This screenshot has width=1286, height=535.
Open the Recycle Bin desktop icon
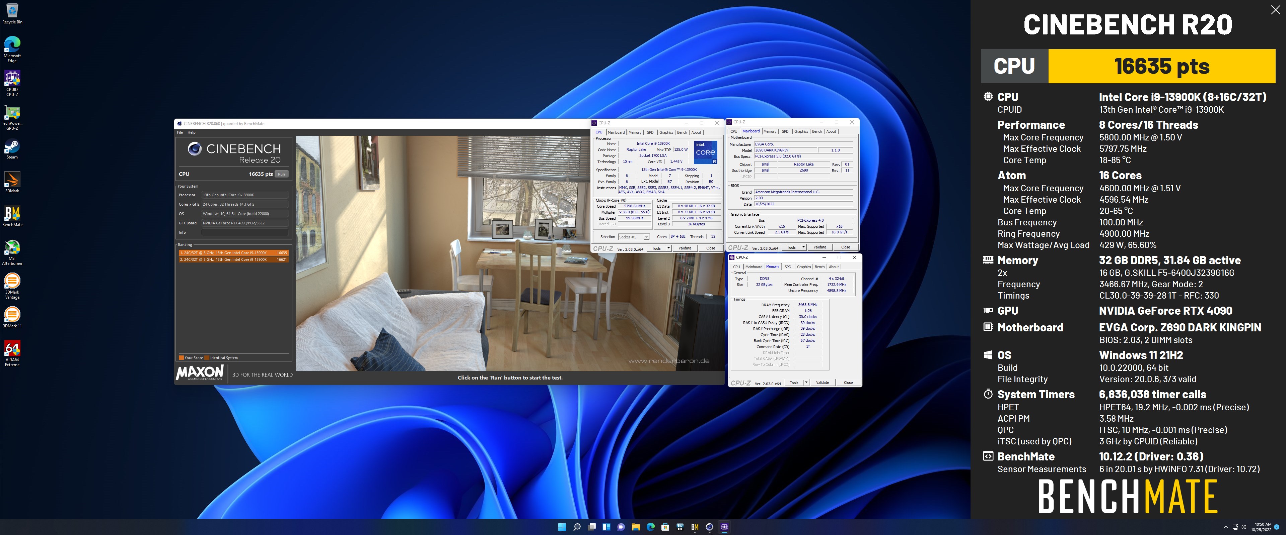pos(12,14)
